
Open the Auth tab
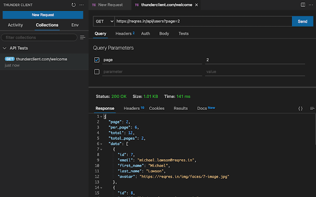tap(145, 33)
